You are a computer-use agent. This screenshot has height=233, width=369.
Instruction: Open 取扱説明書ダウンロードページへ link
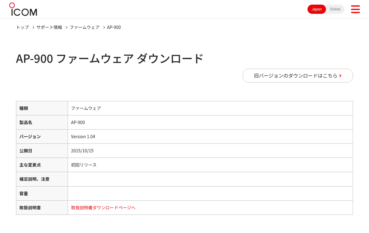[x=103, y=207]
